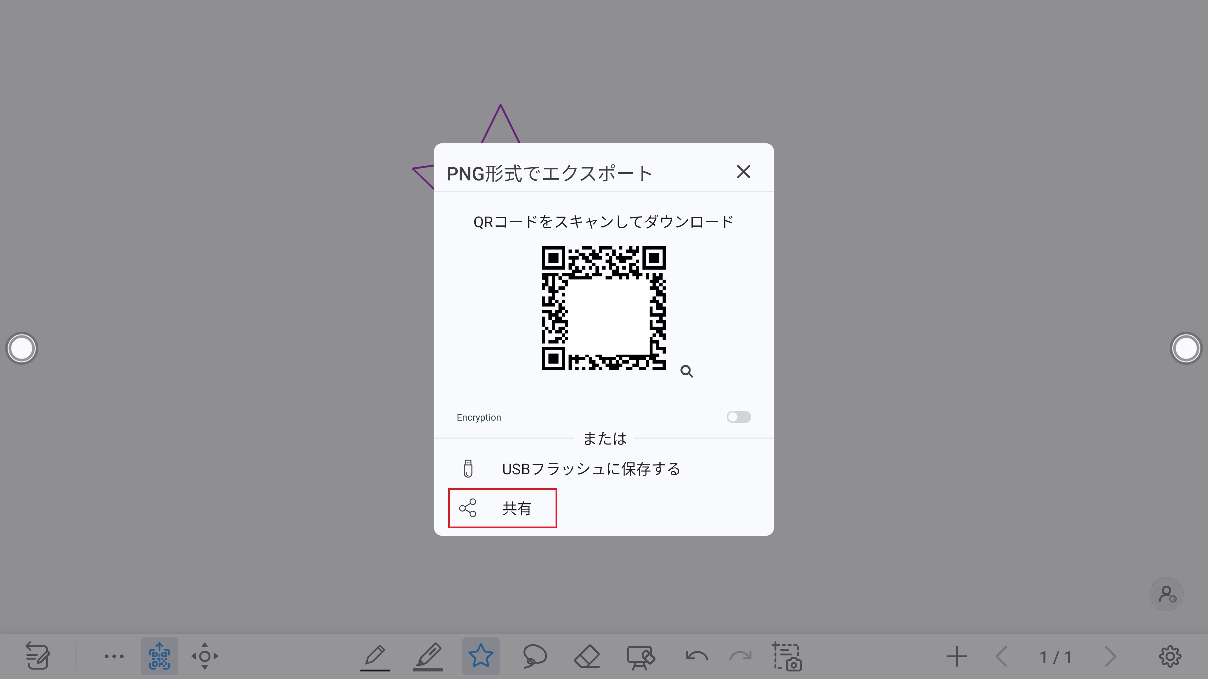
Task: Click the right edge floating circle button
Action: point(1186,348)
